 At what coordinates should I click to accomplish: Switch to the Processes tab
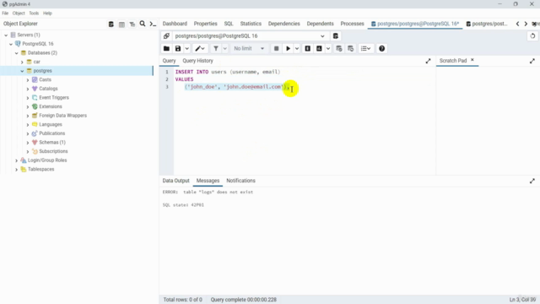(353, 24)
